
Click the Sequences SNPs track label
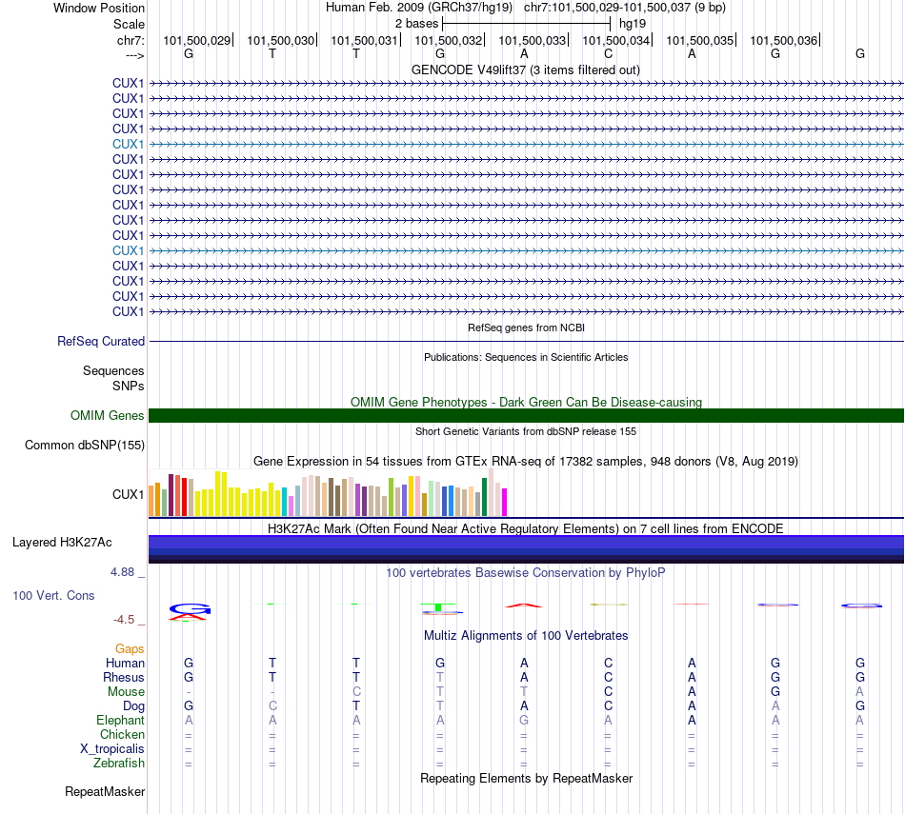click(x=113, y=379)
